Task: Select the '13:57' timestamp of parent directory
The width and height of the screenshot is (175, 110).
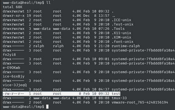Action: pos(104,16)
